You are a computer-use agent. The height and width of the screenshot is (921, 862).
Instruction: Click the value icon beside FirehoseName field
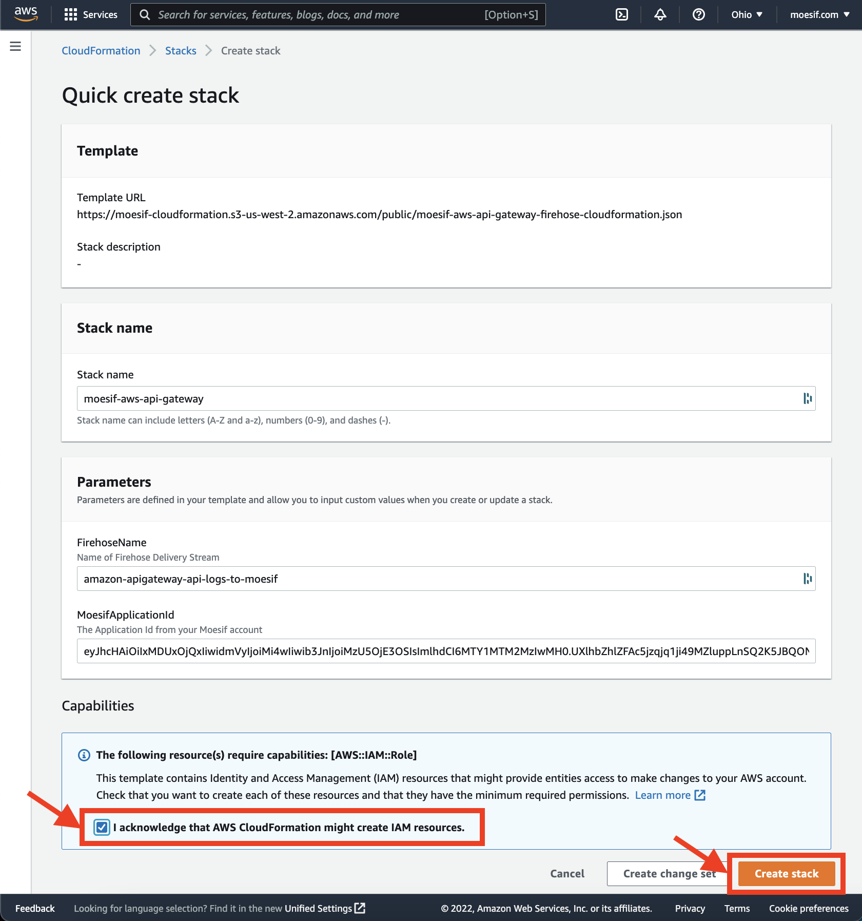[x=808, y=579]
